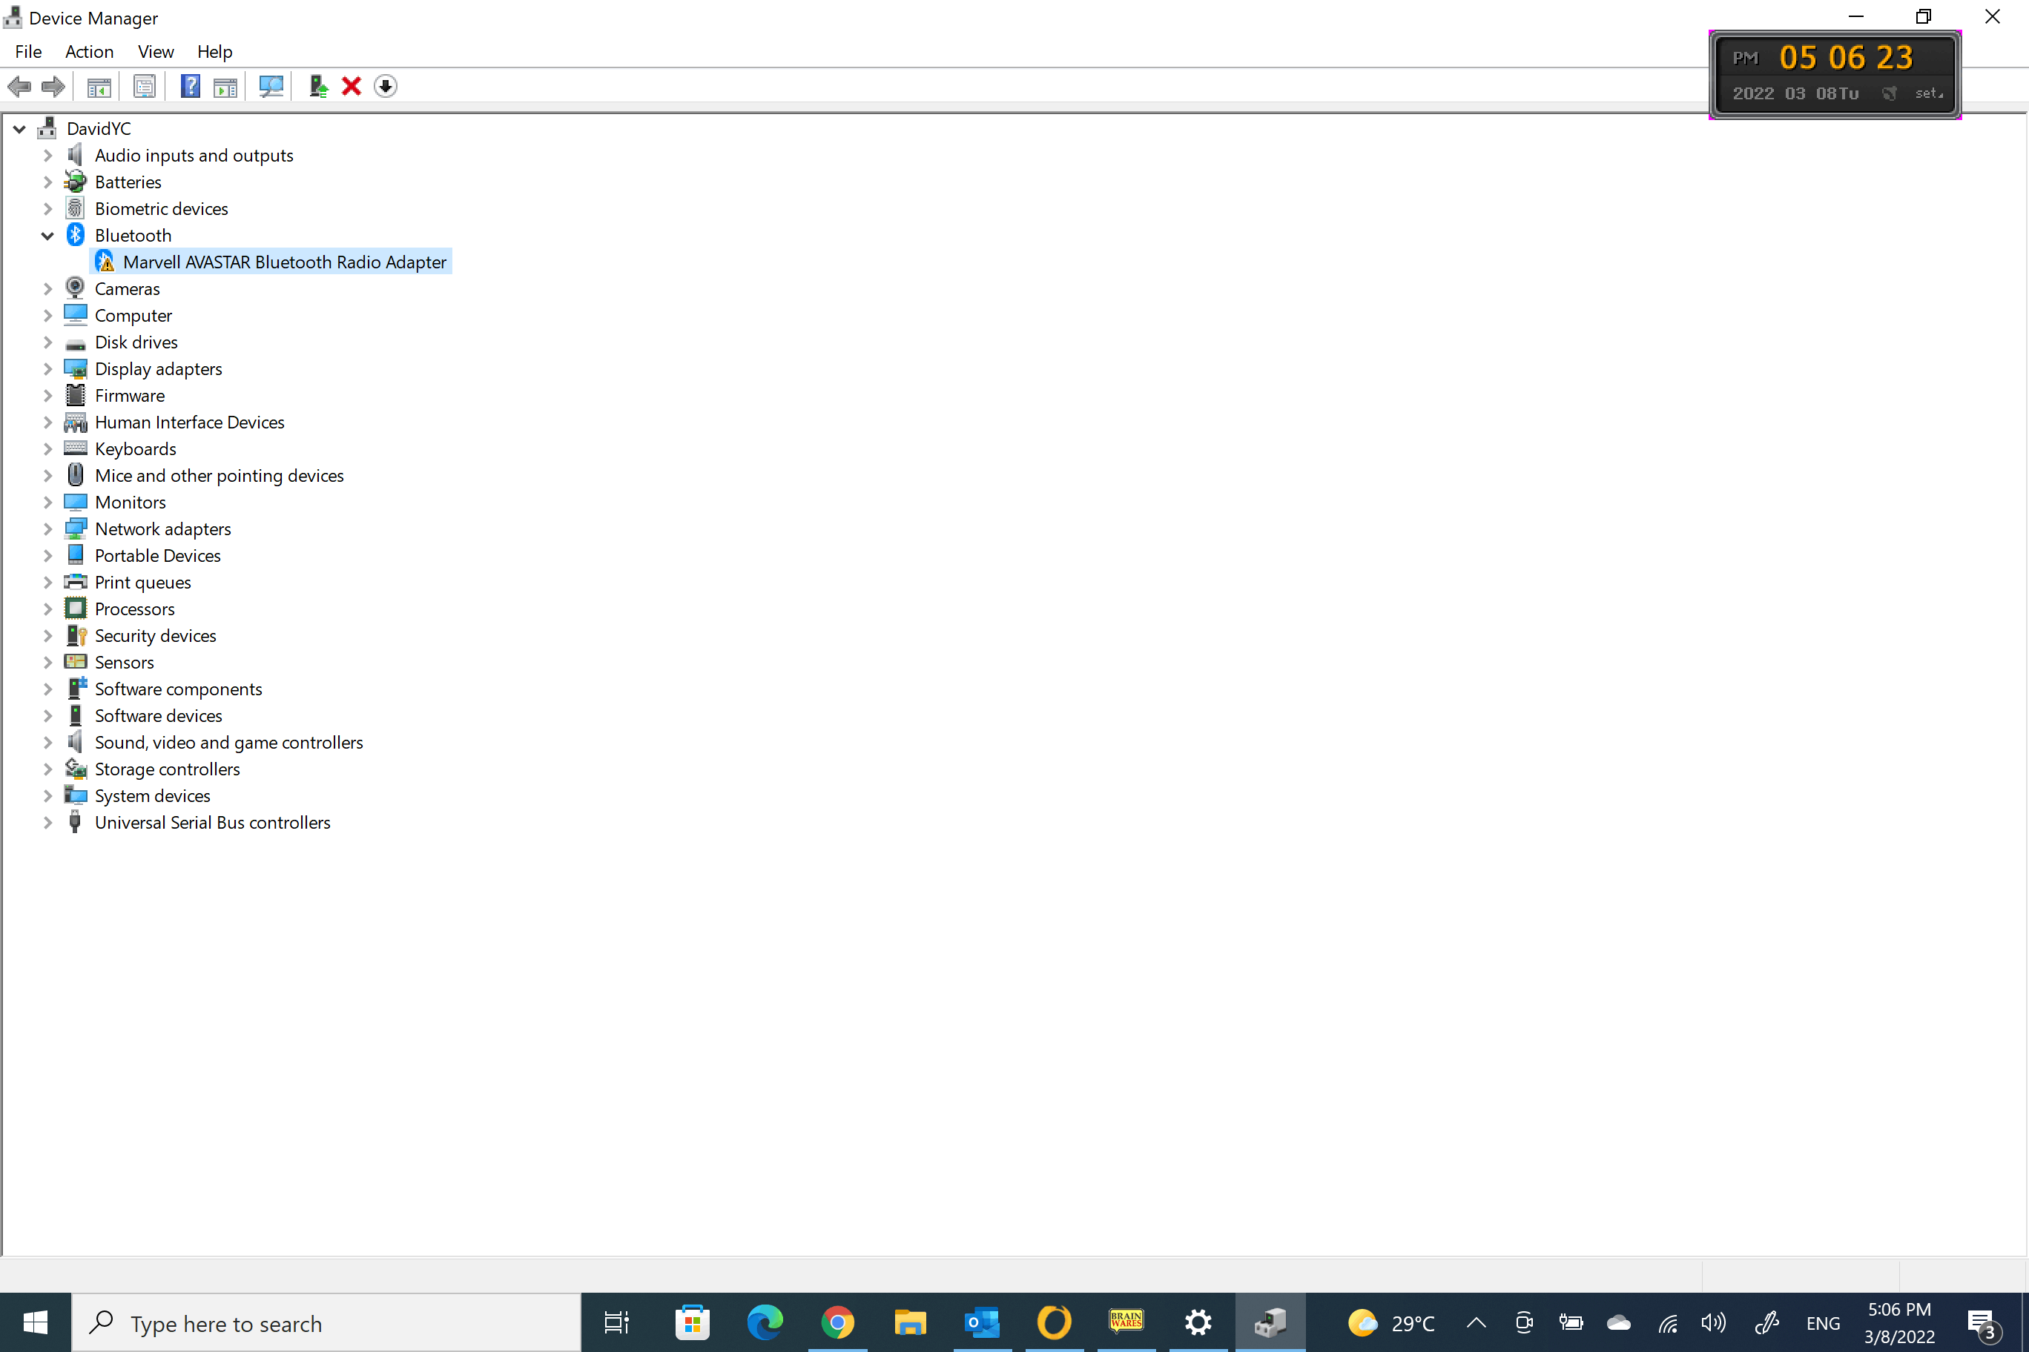Click the Update device driver toolbar icon
Viewport: 2029px width, 1352px height.
[x=318, y=86]
